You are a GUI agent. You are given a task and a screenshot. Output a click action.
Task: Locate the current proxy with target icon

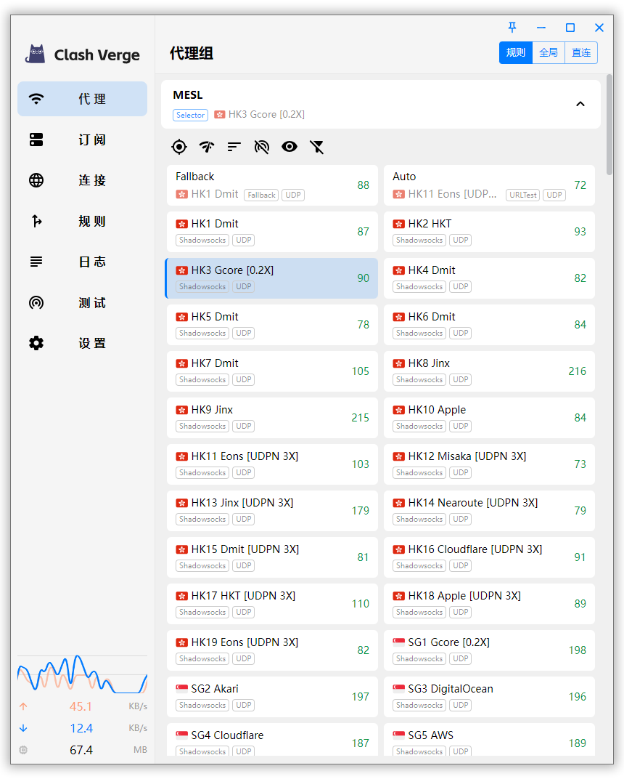(179, 147)
